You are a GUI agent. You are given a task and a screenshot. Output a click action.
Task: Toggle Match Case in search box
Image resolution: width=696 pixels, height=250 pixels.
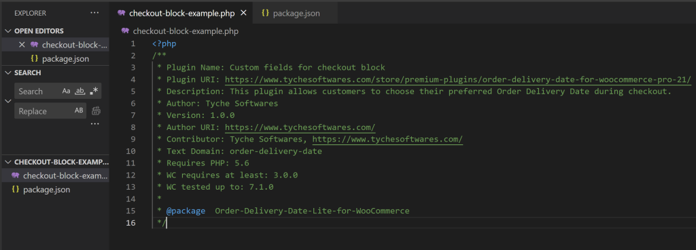pos(66,91)
